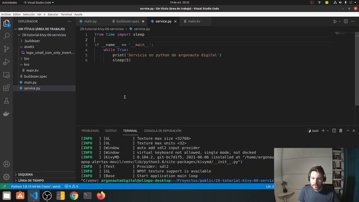Click Actividades in the top bar

10,2
